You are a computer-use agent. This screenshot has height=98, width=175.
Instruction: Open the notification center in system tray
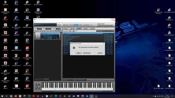click(172, 96)
